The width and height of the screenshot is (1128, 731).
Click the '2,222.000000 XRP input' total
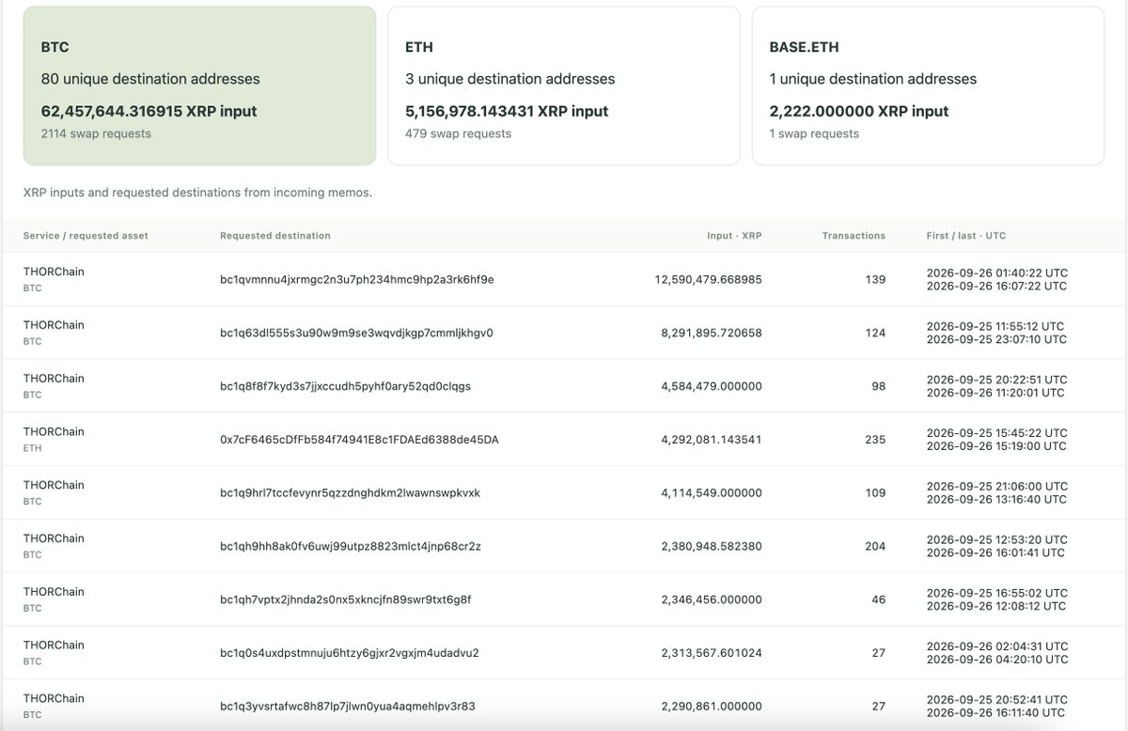859,111
